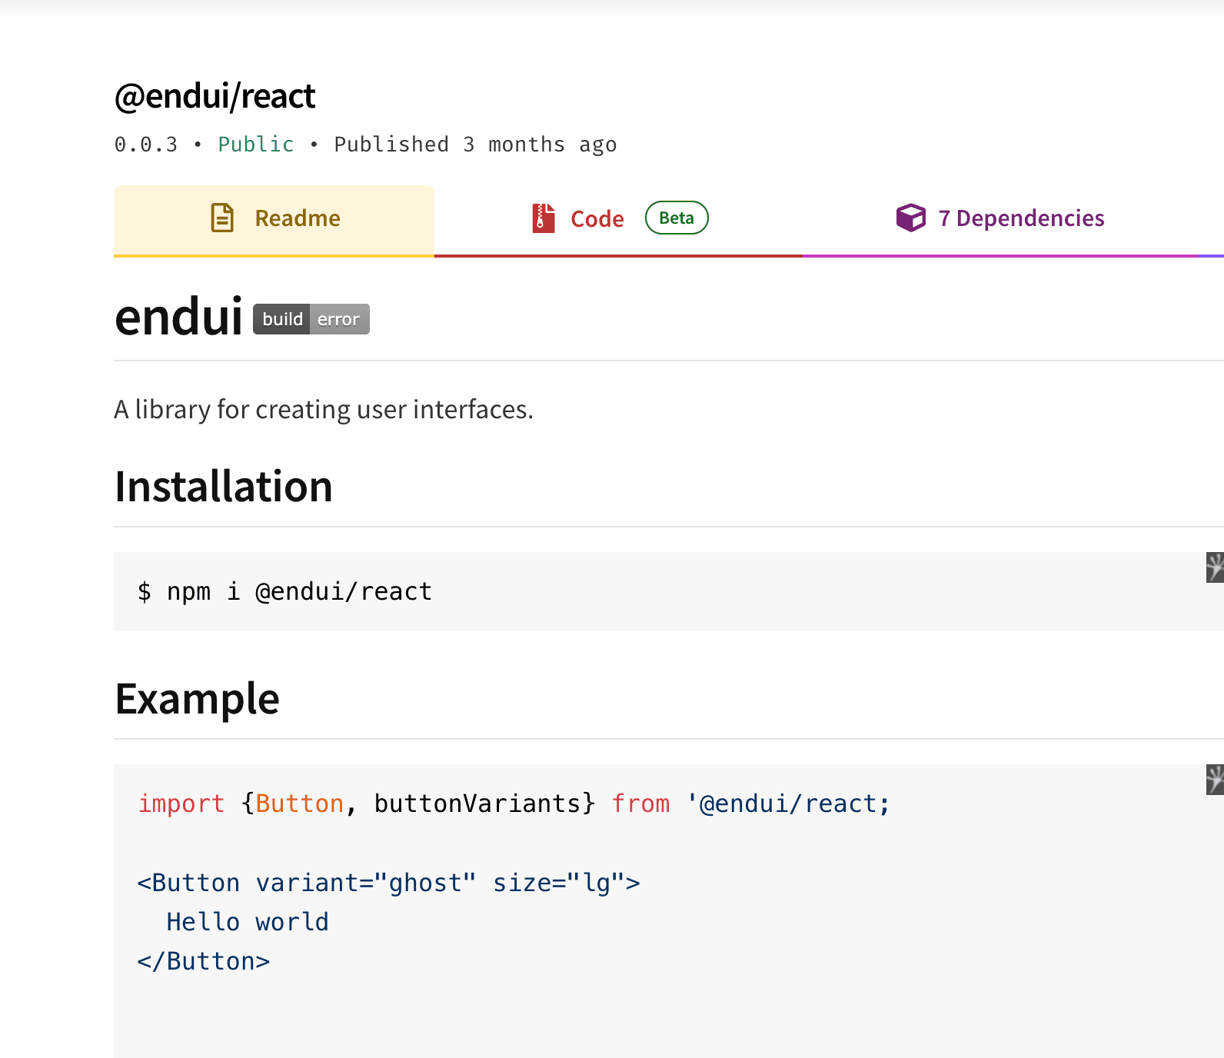This screenshot has height=1058, width=1224.
Task: Click the Public visibility label
Action: click(256, 145)
